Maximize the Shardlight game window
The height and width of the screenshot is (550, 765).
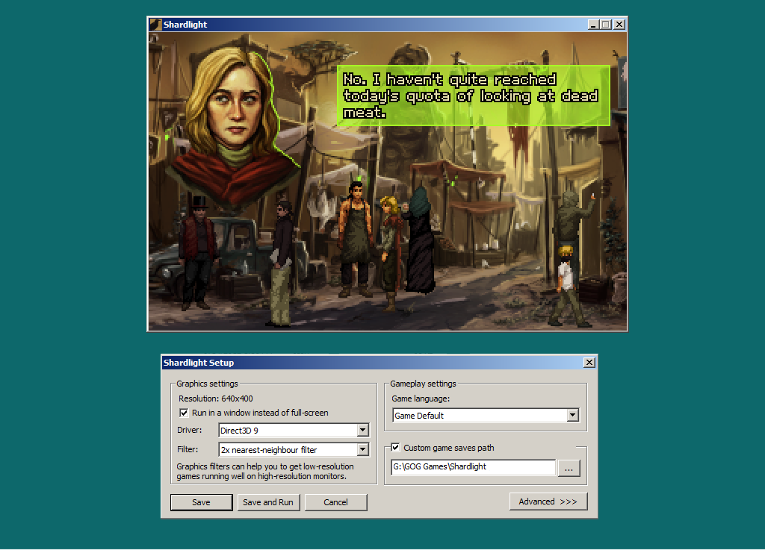click(606, 25)
